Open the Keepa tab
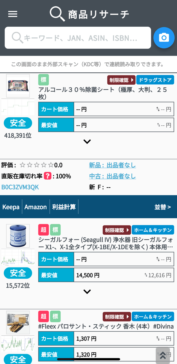The height and width of the screenshot is (364, 177). (11, 207)
